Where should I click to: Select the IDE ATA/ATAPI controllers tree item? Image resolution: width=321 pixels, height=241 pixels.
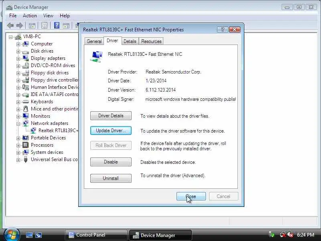pos(55,94)
